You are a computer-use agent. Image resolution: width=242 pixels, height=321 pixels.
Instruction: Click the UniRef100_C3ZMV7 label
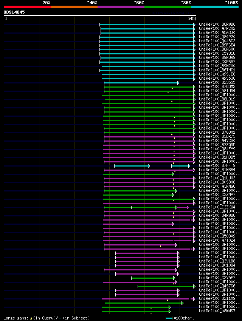point(217,195)
